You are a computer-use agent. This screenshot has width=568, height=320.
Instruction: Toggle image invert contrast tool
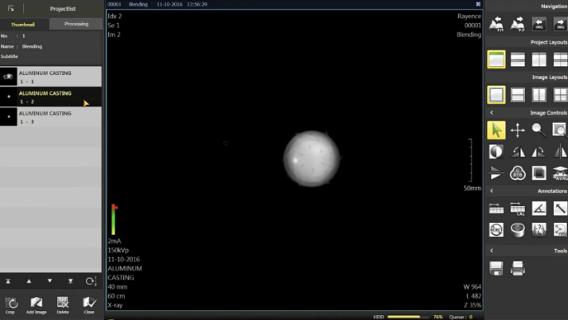click(x=496, y=151)
